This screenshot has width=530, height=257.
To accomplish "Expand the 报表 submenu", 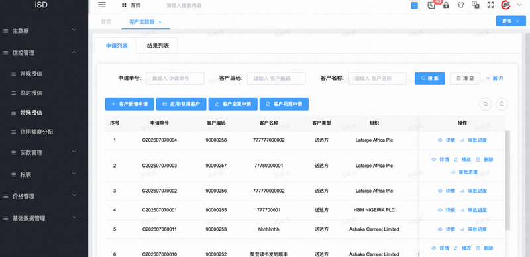I will click(44, 174).
